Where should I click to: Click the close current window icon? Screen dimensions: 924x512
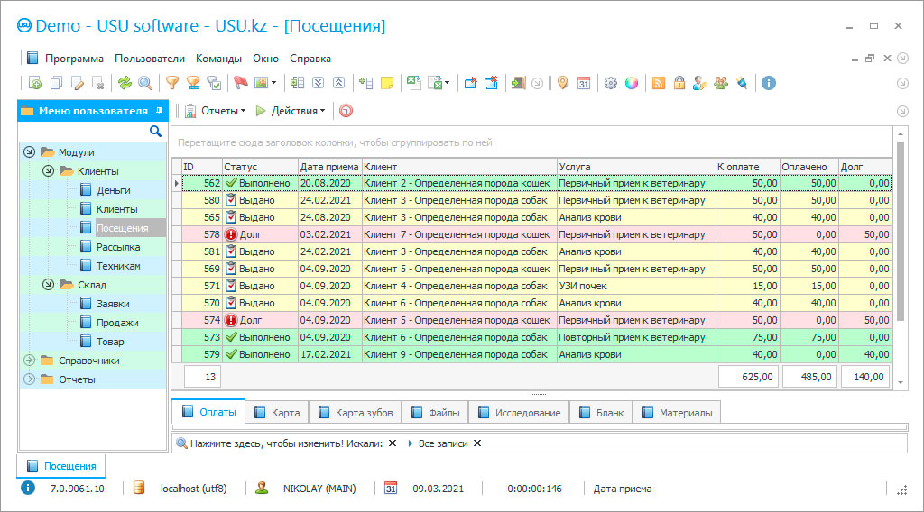click(470, 83)
